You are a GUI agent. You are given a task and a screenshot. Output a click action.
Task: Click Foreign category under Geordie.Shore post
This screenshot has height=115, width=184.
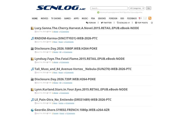point(56,113)
